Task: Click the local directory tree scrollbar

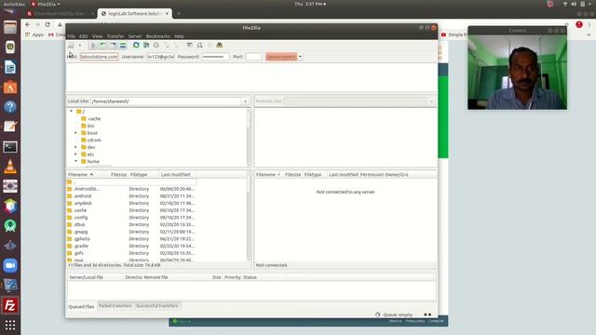Action: click(x=249, y=138)
